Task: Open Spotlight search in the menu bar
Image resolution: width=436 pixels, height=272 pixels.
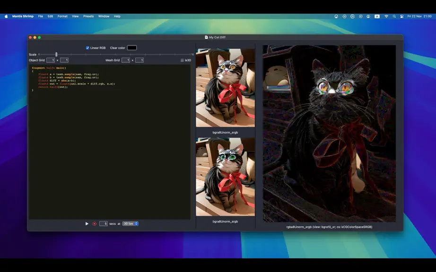Action: coord(394,17)
